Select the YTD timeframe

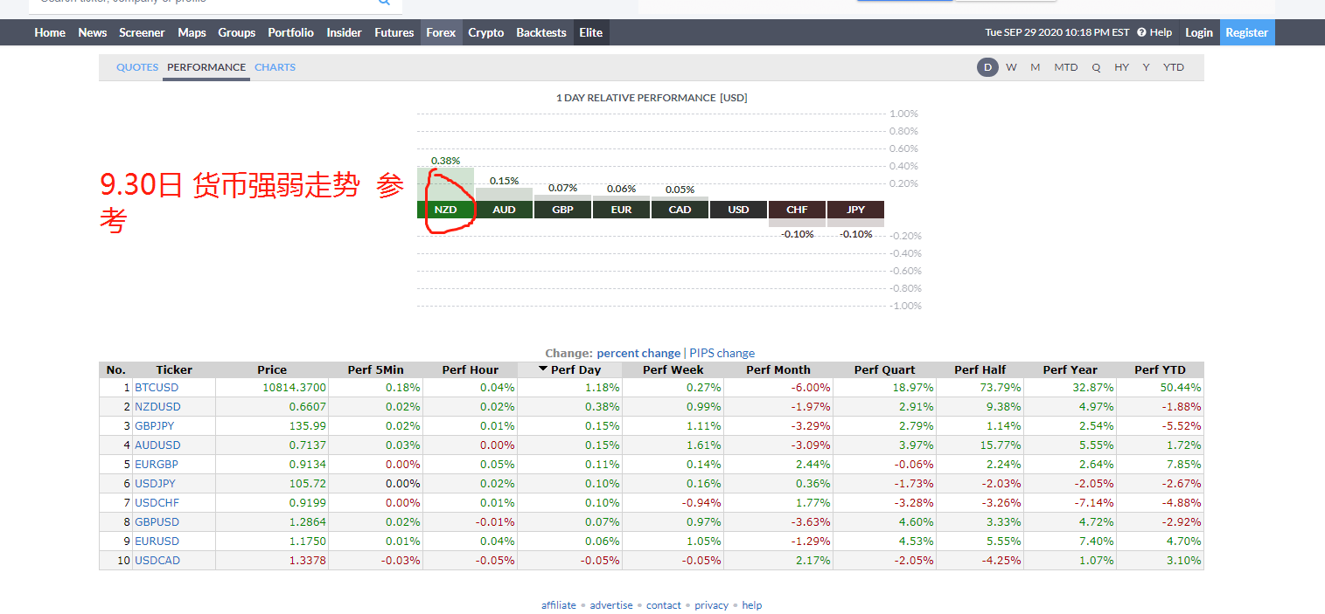coord(1174,67)
